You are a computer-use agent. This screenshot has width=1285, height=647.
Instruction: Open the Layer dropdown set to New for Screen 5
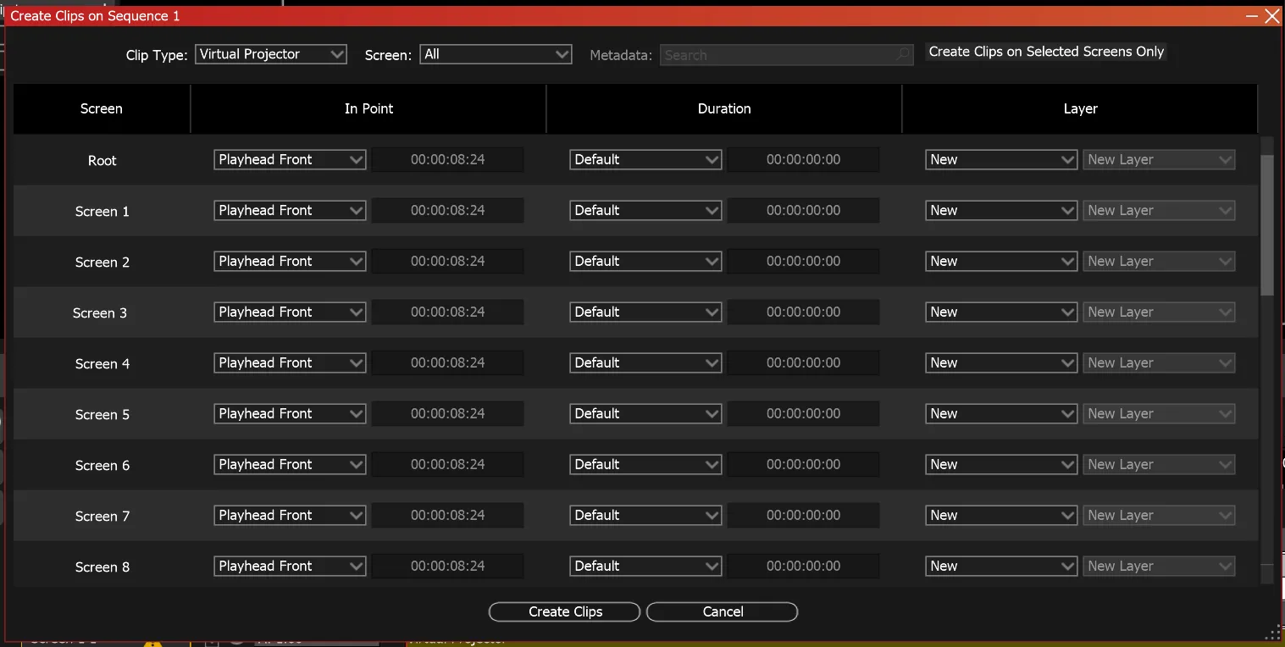(1001, 413)
